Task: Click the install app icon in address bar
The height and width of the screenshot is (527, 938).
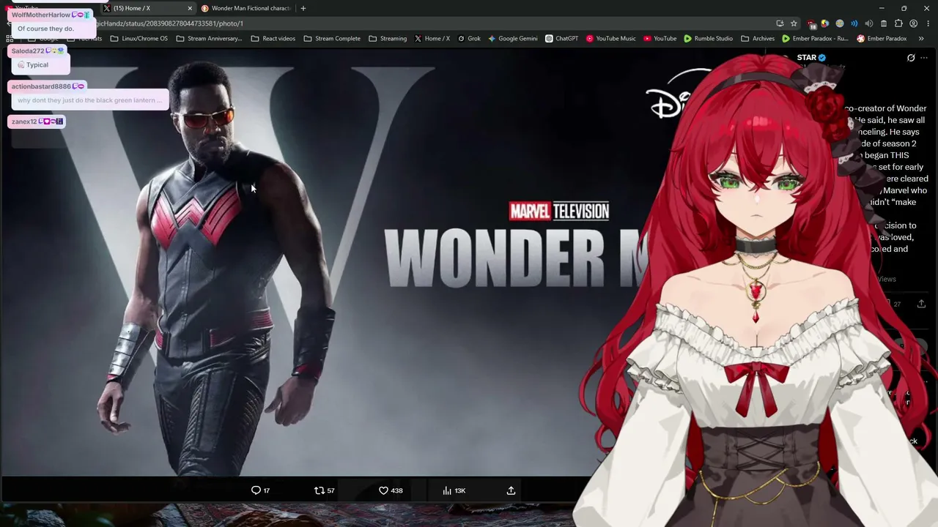Action: coord(780,23)
